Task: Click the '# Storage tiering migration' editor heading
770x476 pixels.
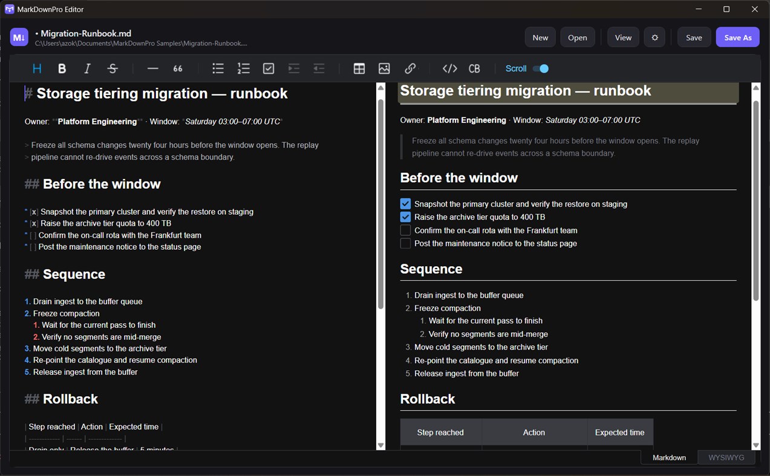Action: [156, 93]
